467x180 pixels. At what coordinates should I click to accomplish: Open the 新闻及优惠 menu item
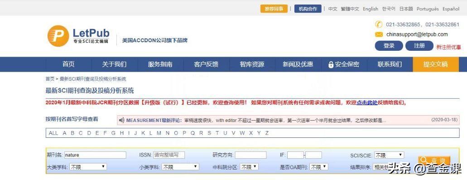pos(298,64)
